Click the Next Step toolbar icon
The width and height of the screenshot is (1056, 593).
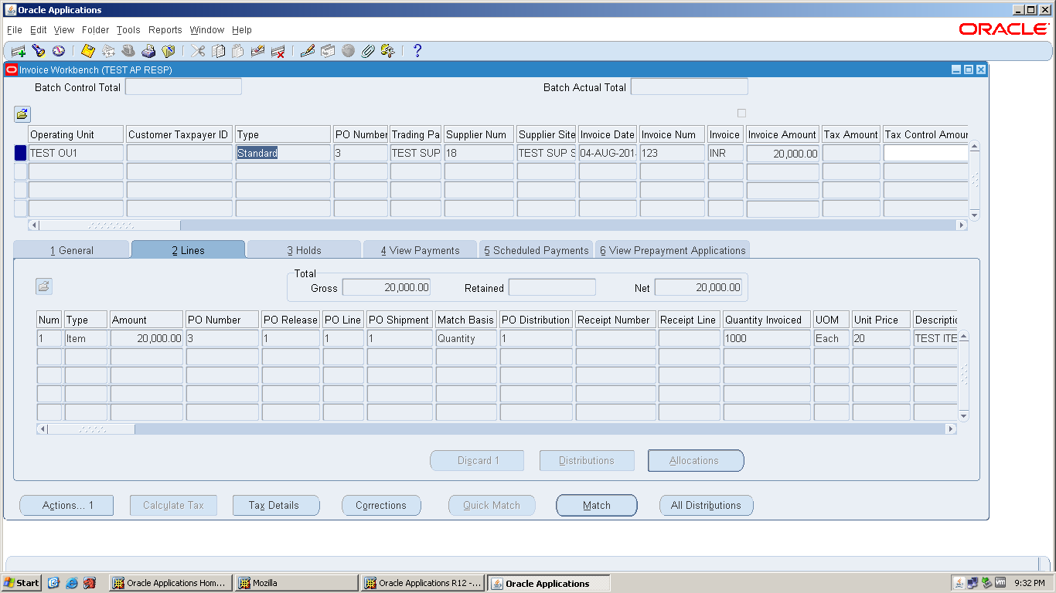tap(108, 51)
